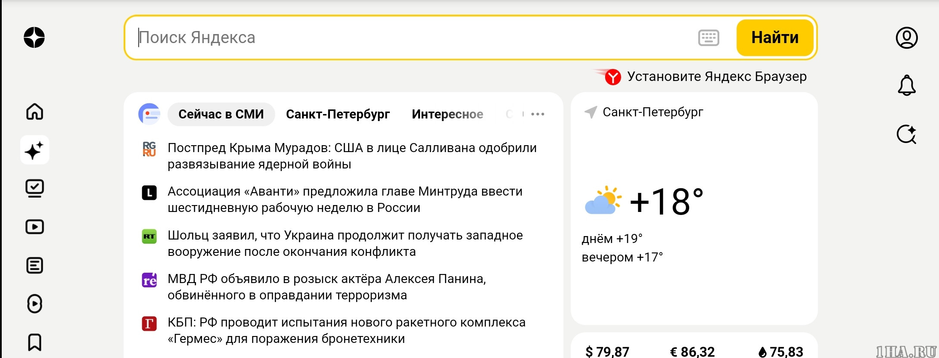Open the user profile account icon
Viewport: 939px width, 358px height.
tap(907, 38)
